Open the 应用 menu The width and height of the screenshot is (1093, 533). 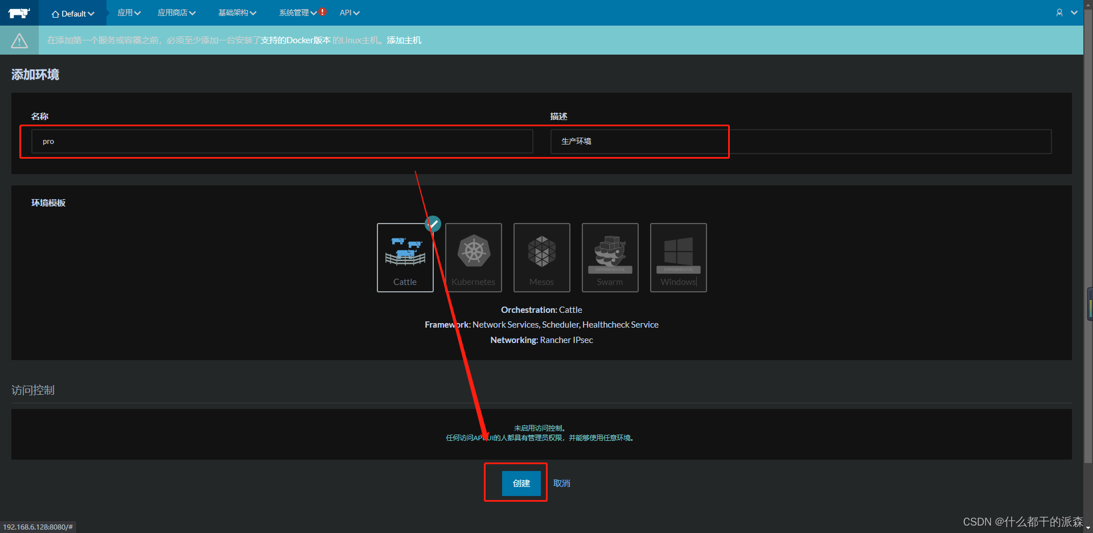click(x=129, y=13)
